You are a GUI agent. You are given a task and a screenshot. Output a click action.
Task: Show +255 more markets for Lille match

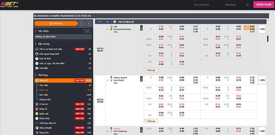262,29
